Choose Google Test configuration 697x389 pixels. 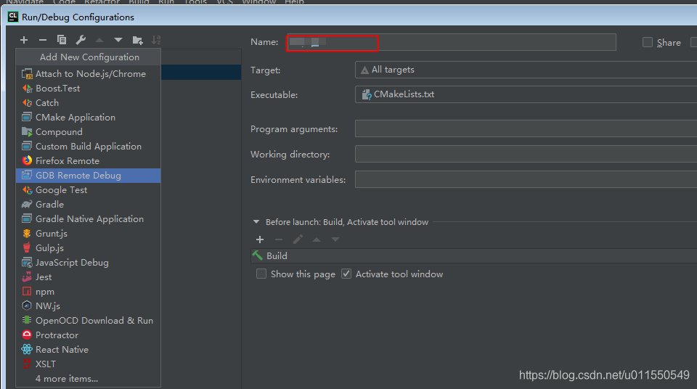(x=88, y=190)
